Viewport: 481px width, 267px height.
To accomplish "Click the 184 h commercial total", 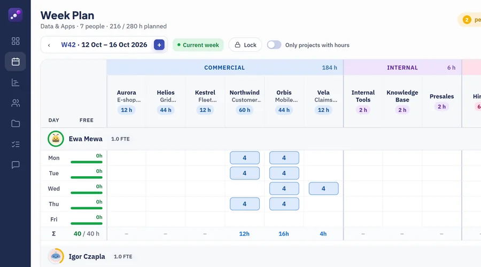I will pyautogui.click(x=329, y=68).
